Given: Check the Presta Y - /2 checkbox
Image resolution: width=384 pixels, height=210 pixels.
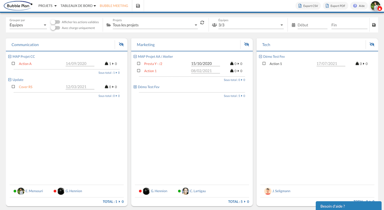Looking at the screenshot, I should coord(139,64).
